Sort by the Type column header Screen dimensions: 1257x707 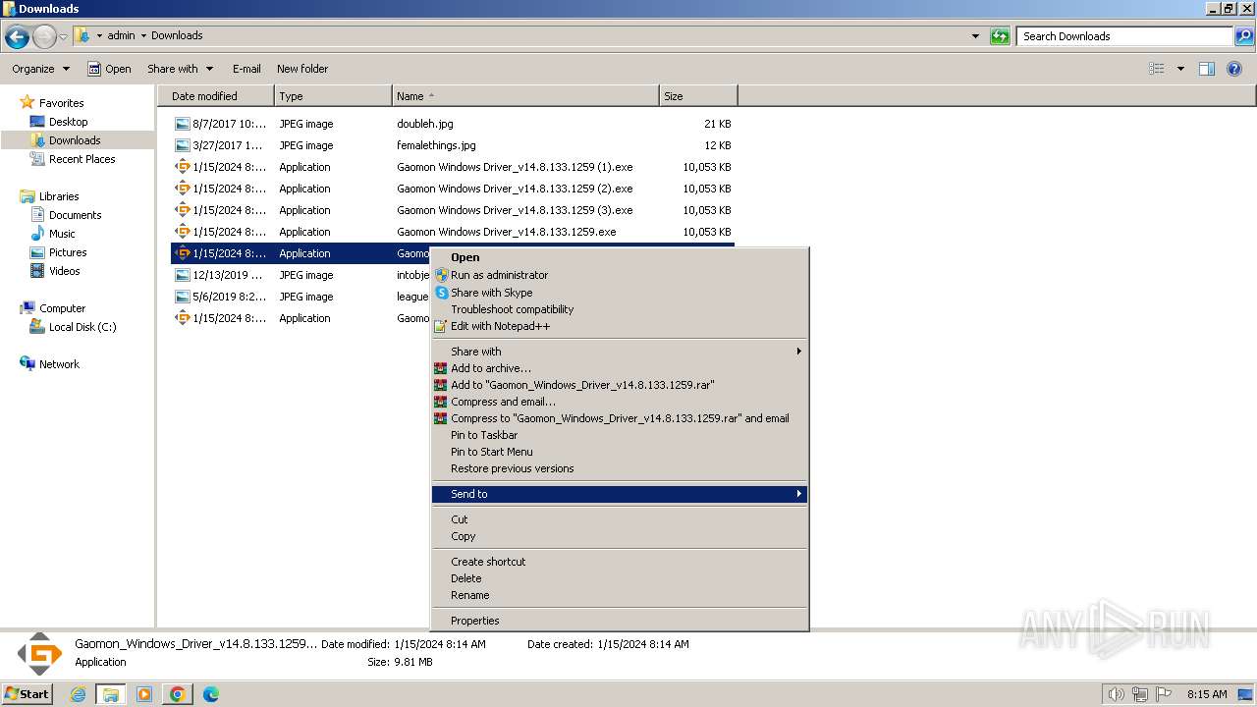coord(333,96)
